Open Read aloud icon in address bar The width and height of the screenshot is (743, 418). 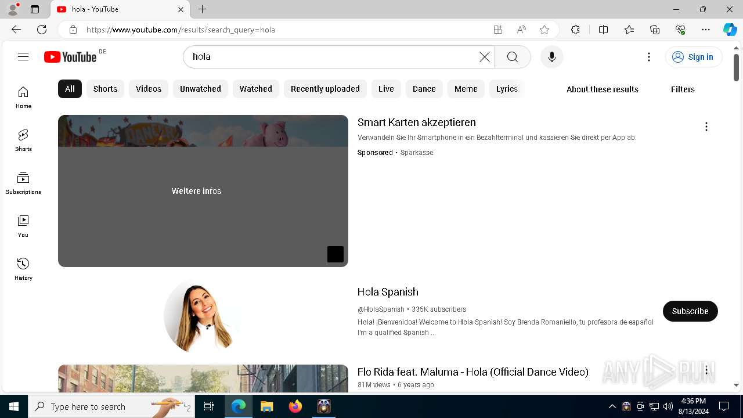point(521,30)
